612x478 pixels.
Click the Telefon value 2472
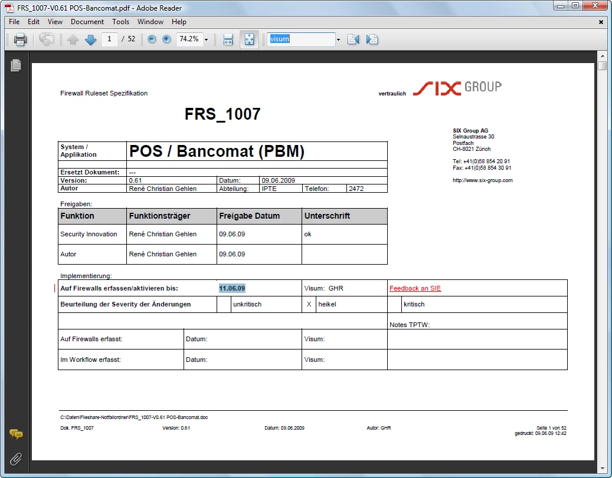pos(356,189)
